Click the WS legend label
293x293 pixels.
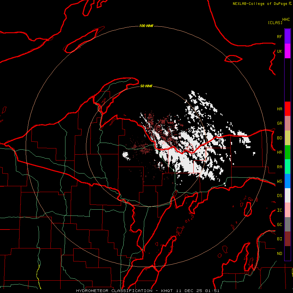[279, 181]
